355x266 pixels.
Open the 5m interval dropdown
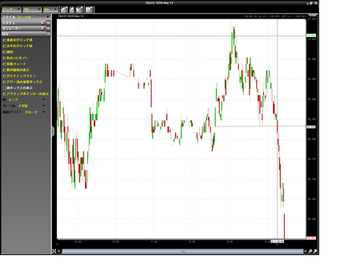pos(50,10)
